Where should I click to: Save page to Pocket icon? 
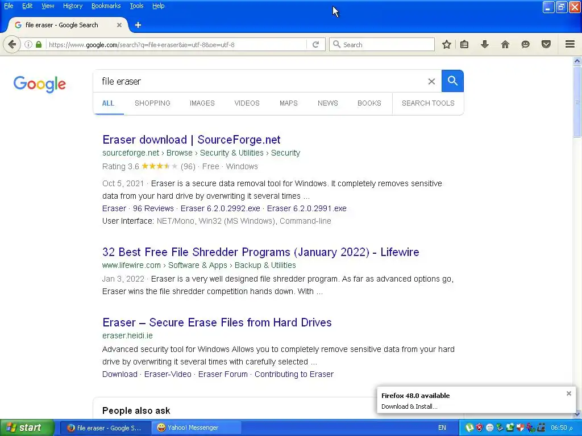coord(546,44)
